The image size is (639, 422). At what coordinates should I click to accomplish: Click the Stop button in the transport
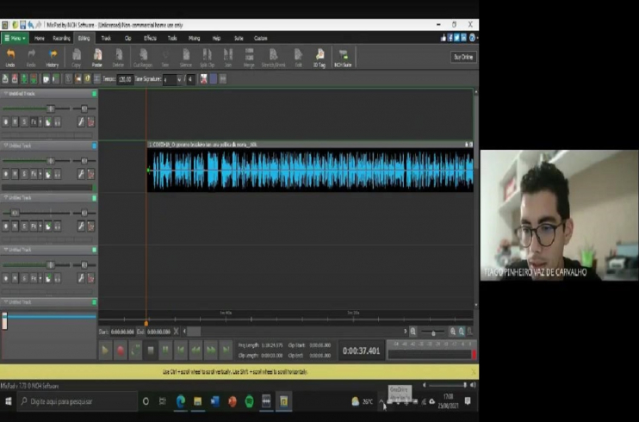tap(151, 351)
